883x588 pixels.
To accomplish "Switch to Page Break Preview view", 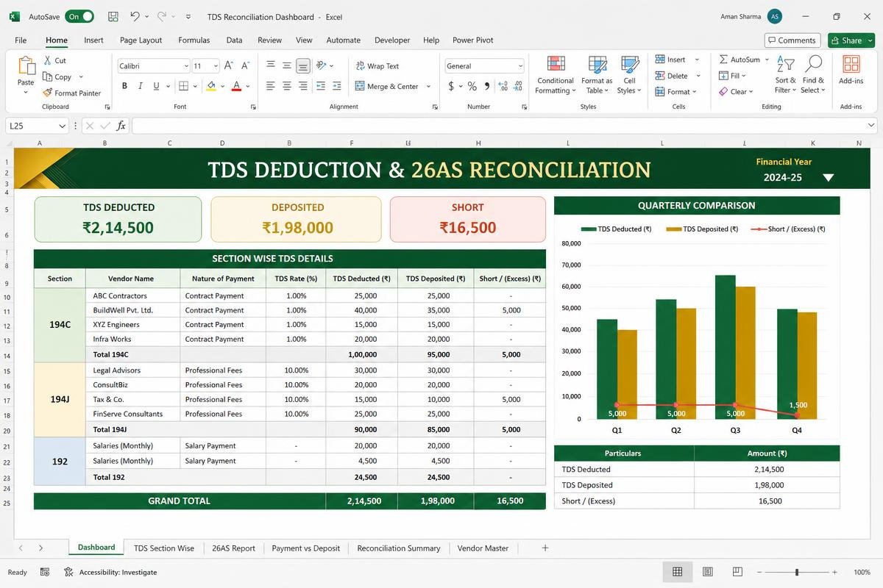I will pos(737,572).
